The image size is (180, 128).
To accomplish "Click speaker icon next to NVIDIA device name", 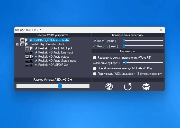I will tap(31, 40).
